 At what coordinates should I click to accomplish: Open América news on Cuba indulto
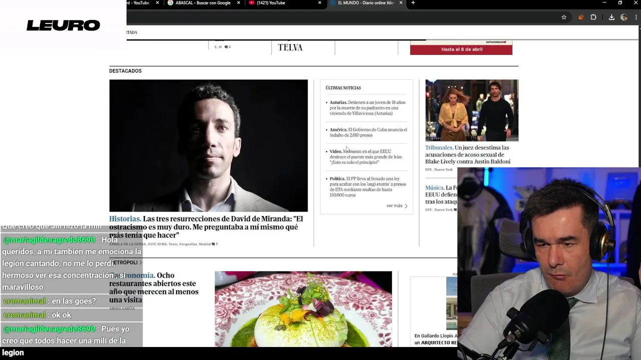coord(368,132)
